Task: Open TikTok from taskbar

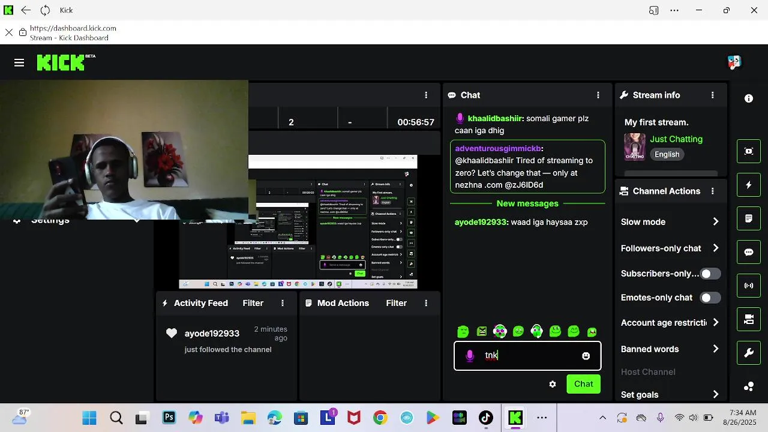Action: (485, 418)
